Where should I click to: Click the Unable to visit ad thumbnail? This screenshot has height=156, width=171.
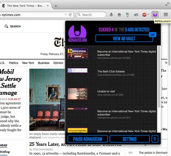click(78, 94)
